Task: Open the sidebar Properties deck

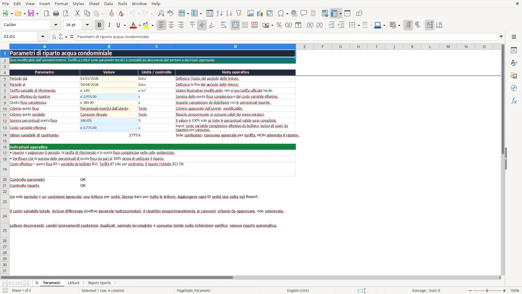Action: tap(514, 50)
